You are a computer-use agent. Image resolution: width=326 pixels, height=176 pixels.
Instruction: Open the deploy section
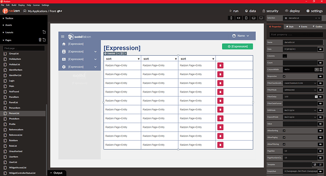coord(292,11)
